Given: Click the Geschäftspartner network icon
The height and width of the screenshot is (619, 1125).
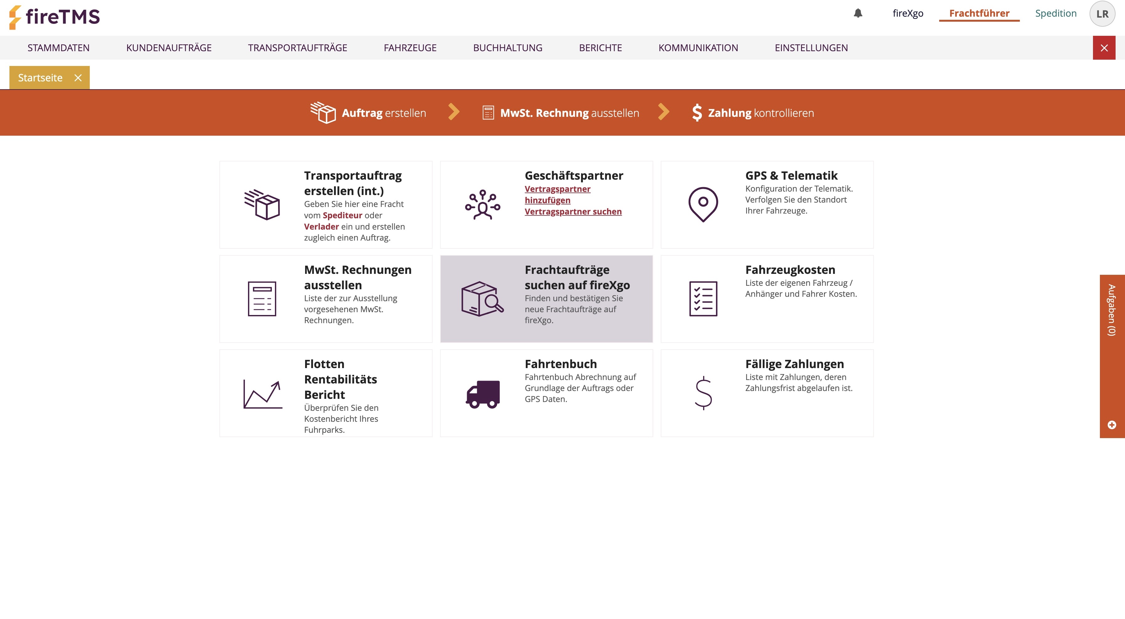Looking at the screenshot, I should (482, 204).
